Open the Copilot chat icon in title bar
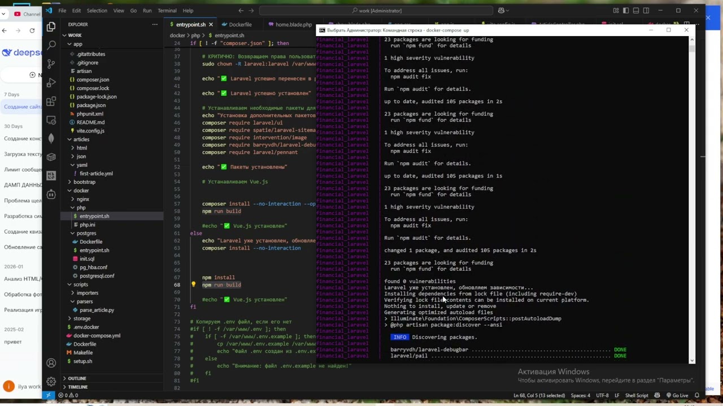The image size is (723, 406). pyautogui.click(x=501, y=10)
